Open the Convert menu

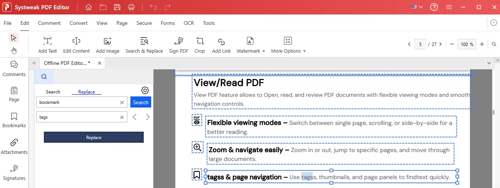[78, 23]
